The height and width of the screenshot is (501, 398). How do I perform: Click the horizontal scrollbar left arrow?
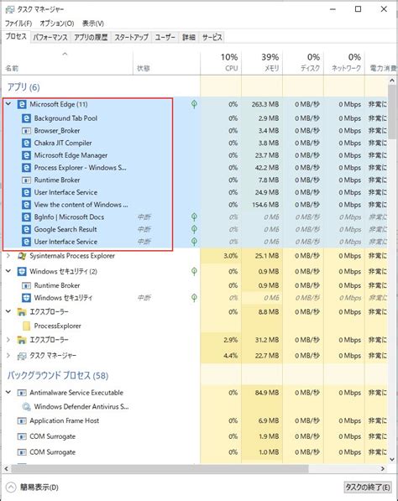pyautogui.click(x=7, y=469)
